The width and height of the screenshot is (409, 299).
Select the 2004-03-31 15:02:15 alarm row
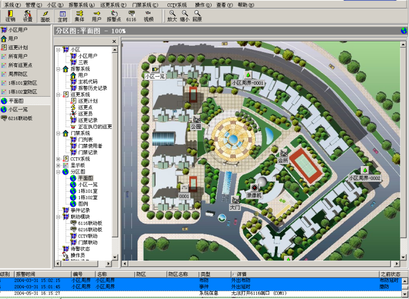point(201,280)
